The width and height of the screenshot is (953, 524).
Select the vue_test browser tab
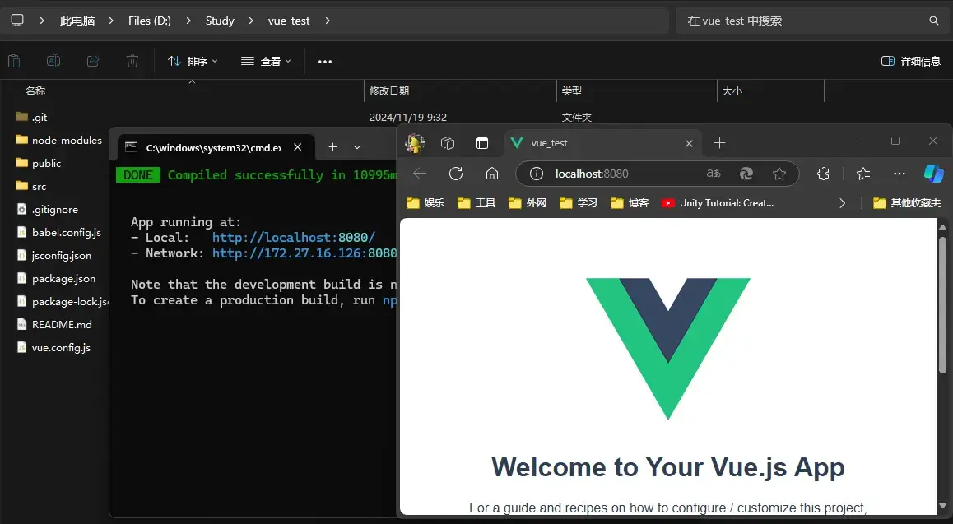(604, 143)
